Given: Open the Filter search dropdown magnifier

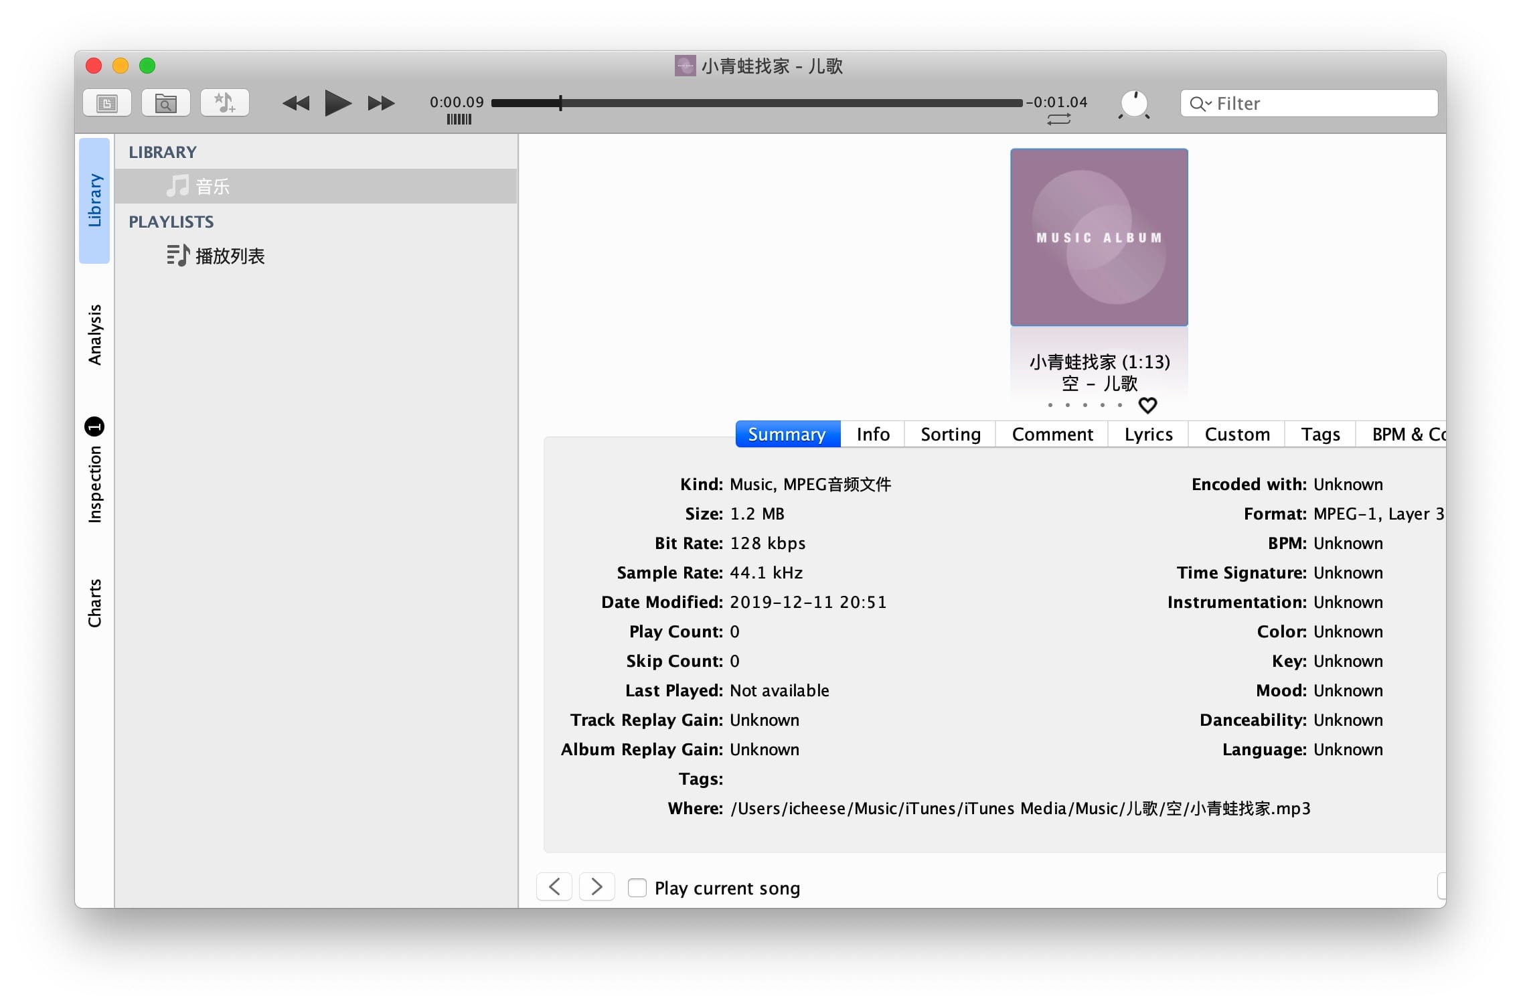Looking at the screenshot, I should [1200, 104].
